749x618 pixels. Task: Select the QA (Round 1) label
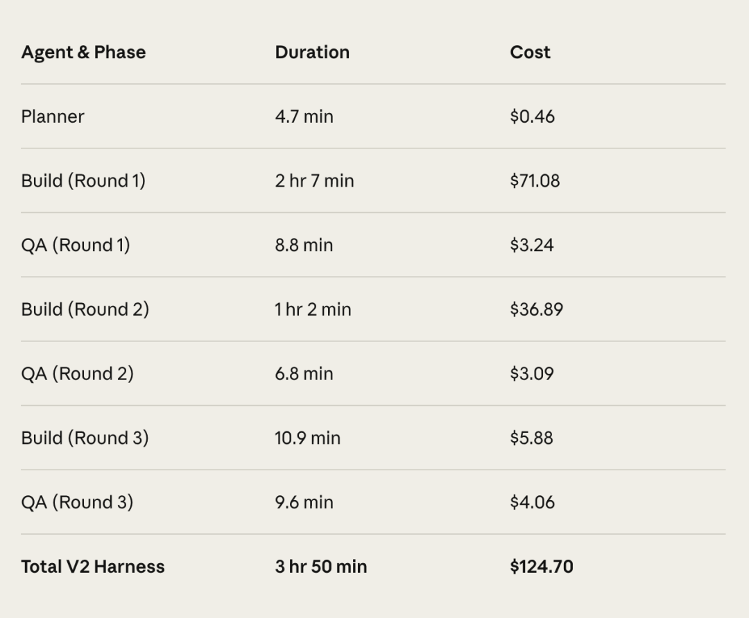coord(76,245)
